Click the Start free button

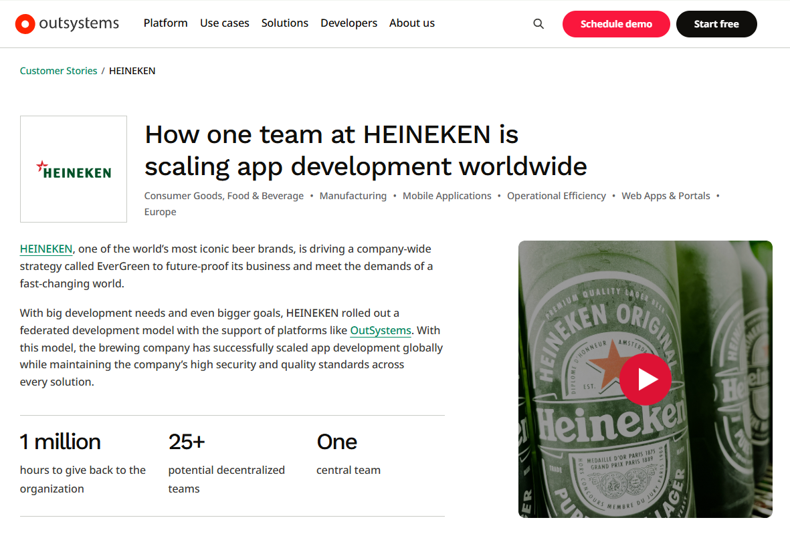click(716, 24)
